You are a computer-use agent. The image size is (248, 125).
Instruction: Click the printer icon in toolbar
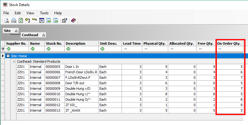click(14, 21)
